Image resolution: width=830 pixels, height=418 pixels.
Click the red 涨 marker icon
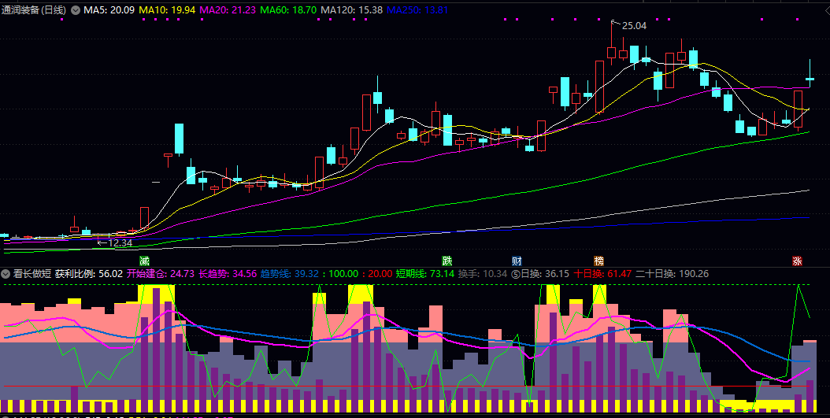pos(797,261)
